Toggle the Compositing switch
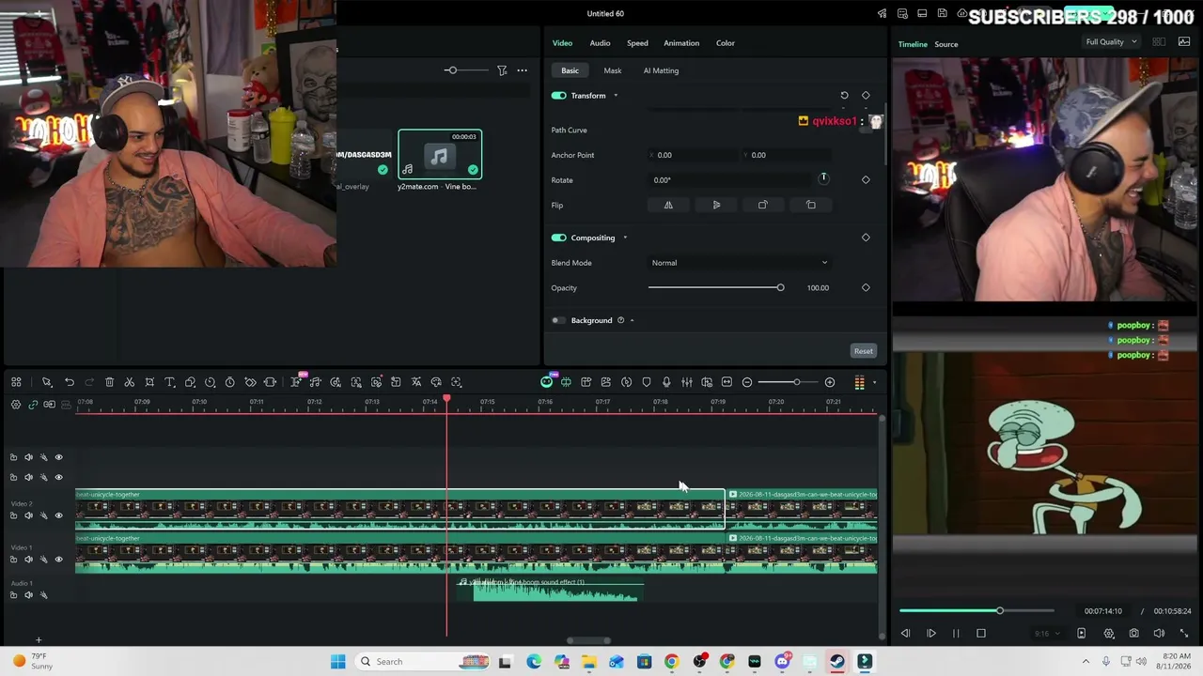Screen dimensions: 1203x676 pyautogui.click(x=559, y=238)
